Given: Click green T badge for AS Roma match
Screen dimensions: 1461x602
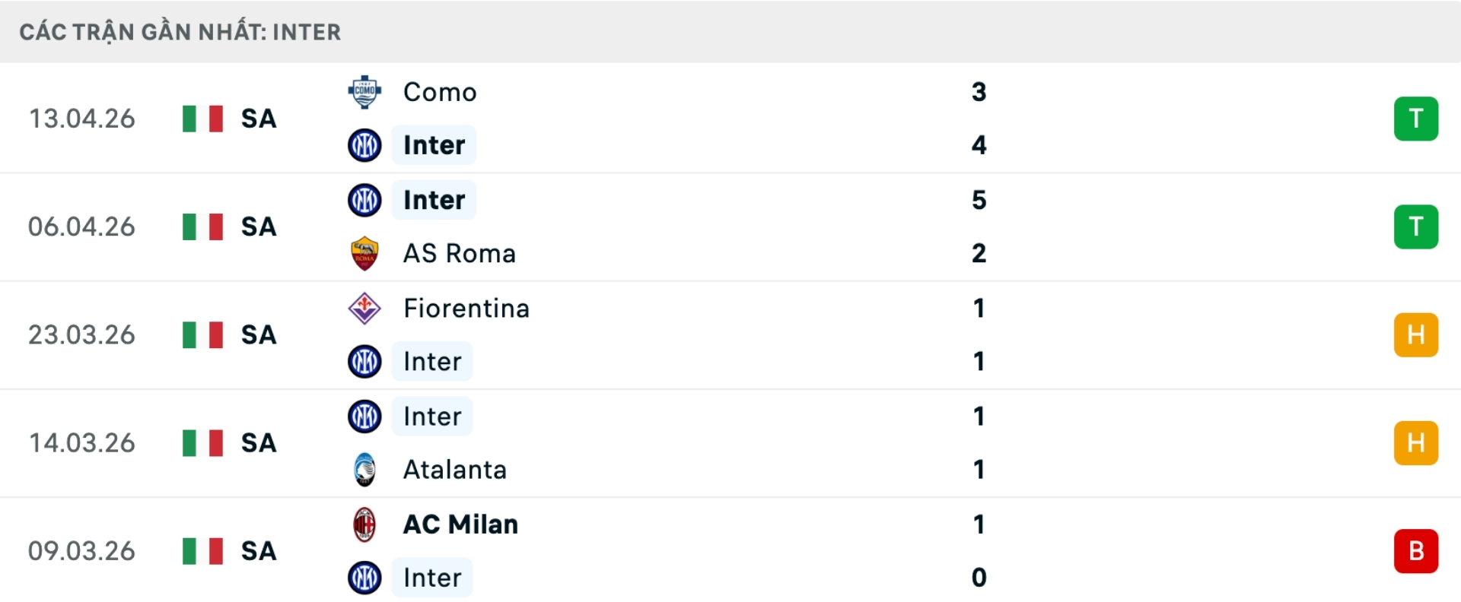Looking at the screenshot, I should [x=1415, y=227].
